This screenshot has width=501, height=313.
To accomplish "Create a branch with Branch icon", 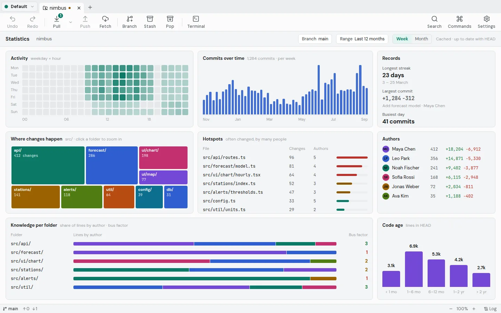I will point(130,19).
